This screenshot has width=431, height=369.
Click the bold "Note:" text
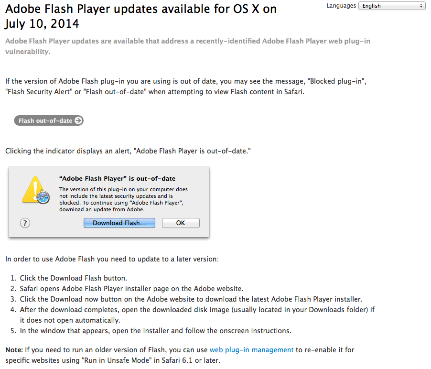pos(14,350)
